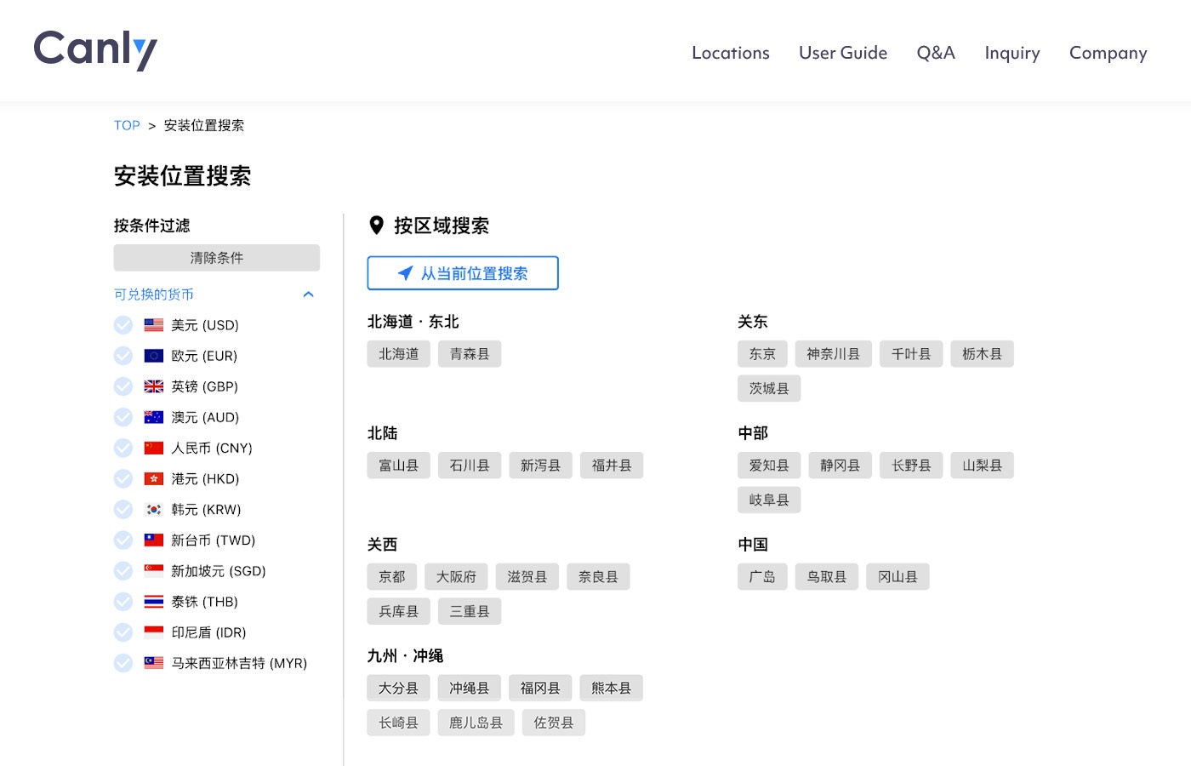
Task: Click the map pin icon beside 按区域搜索
Action: pos(376,226)
